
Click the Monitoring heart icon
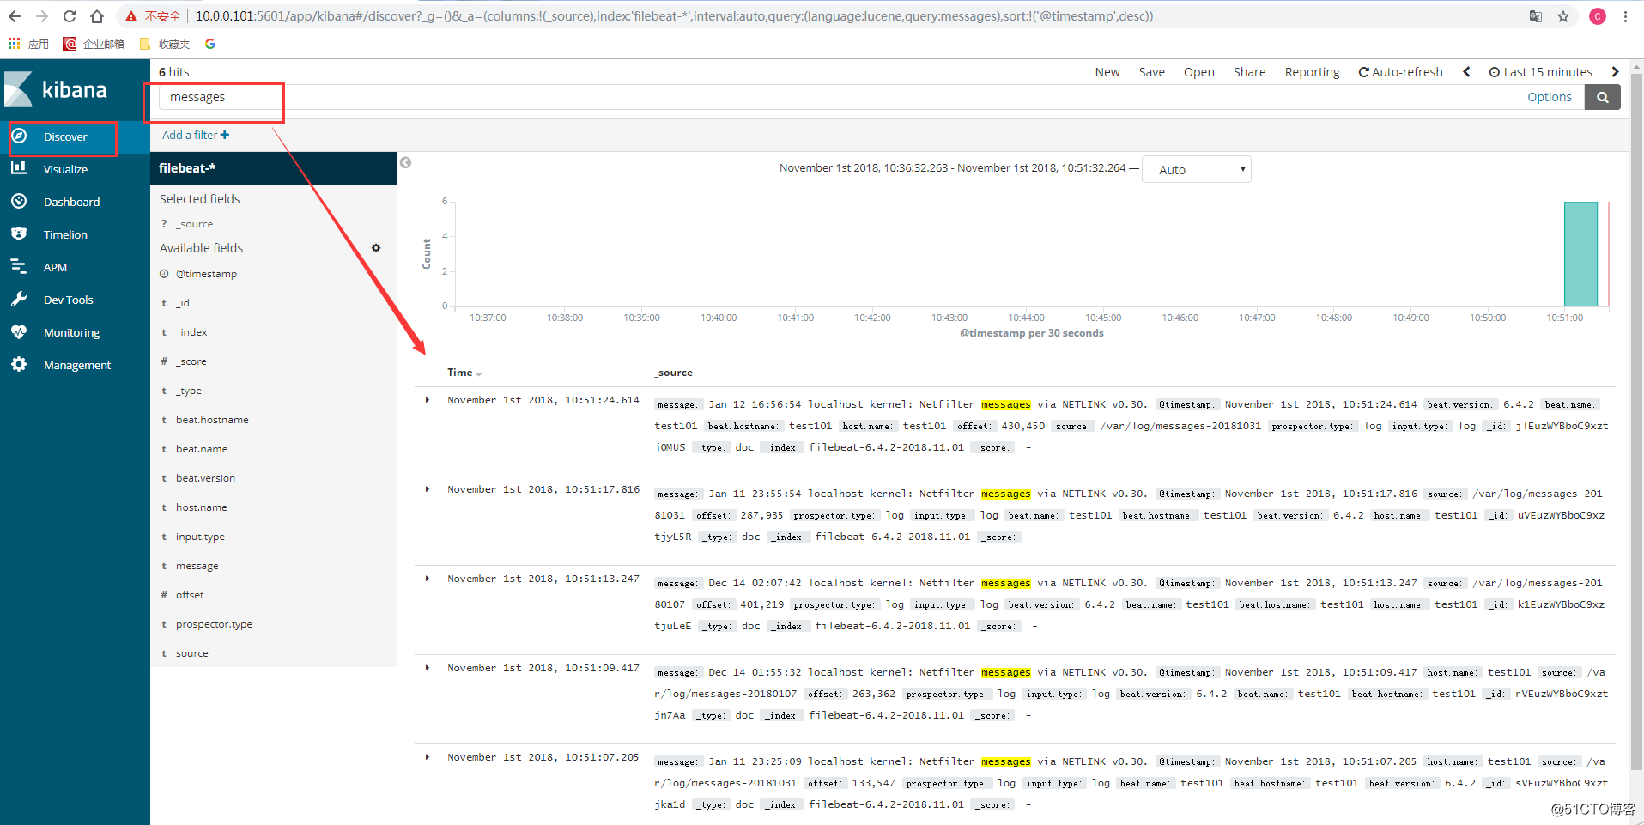(19, 332)
